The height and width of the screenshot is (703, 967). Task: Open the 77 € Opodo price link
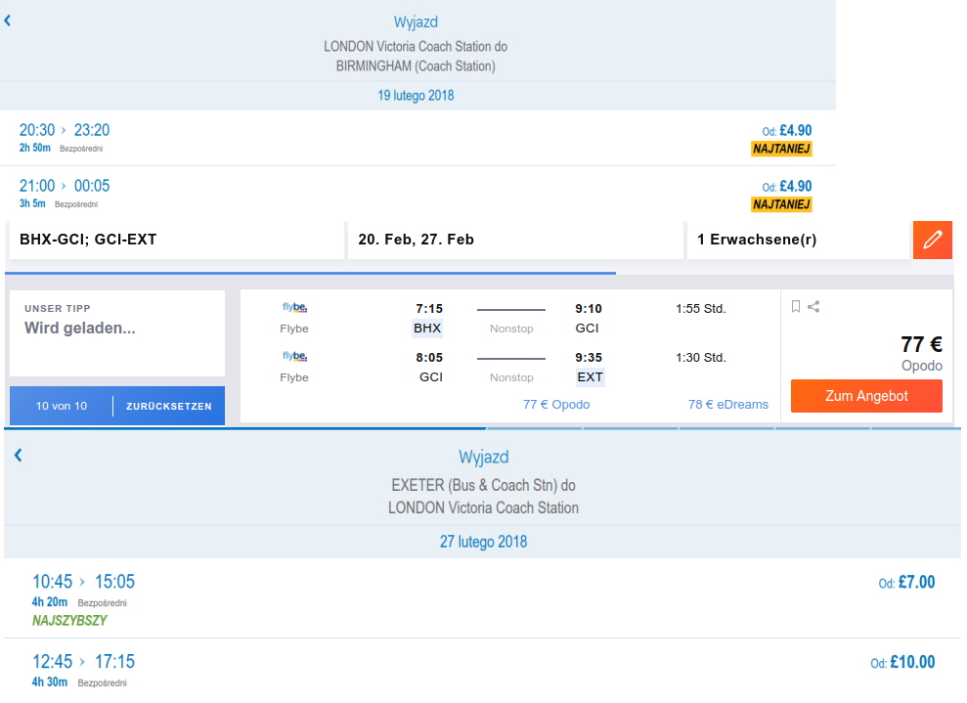(x=556, y=405)
